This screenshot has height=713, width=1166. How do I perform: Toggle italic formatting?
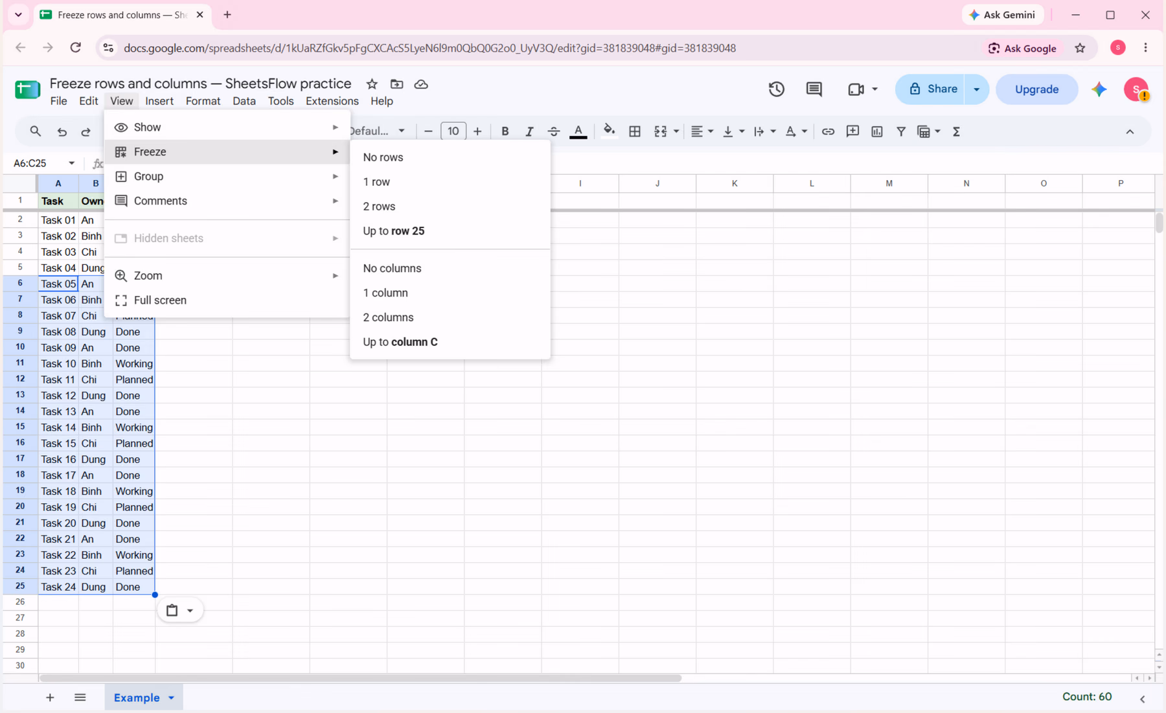pyautogui.click(x=529, y=131)
